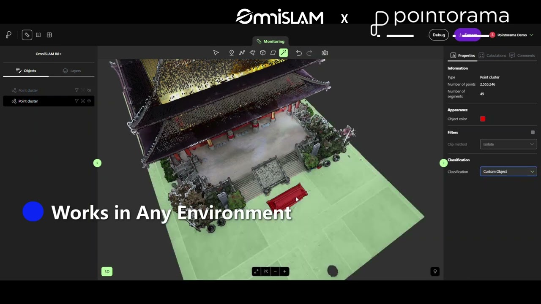
Task: Filter the dimmed Point cluster with funnel icon
Action: 77,90
